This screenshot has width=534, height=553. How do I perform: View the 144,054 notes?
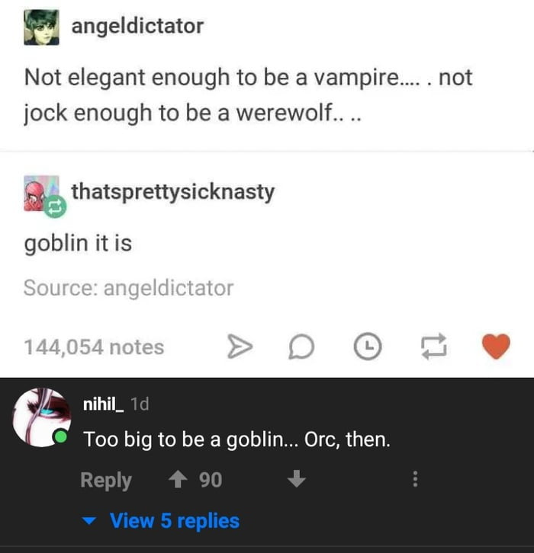tap(94, 347)
